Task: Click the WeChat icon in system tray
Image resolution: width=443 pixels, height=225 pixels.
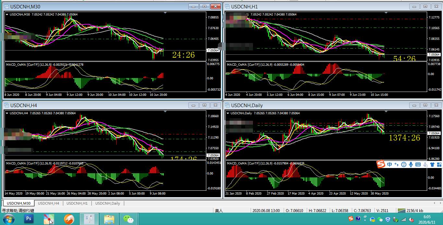Action: 380,219
